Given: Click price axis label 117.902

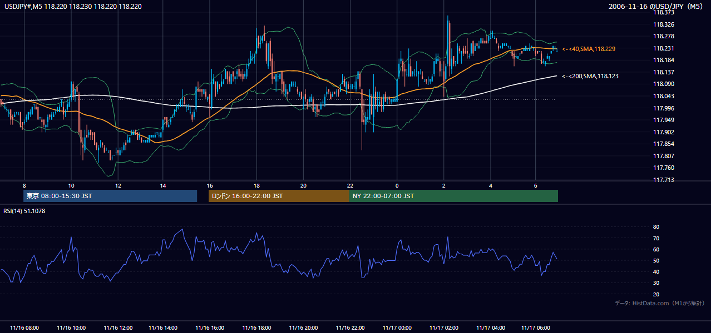Looking at the screenshot, I should pyautogui.click(x=663, y=133).
